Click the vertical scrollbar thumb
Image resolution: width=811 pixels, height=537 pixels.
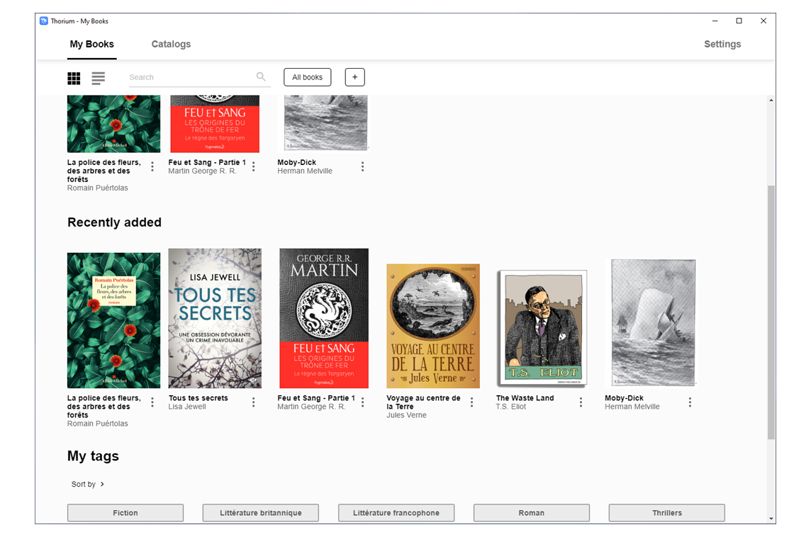[771, 312]
